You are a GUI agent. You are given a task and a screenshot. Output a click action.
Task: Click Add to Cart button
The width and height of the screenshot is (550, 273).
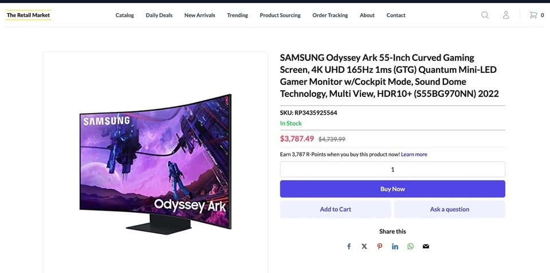tap(335, 209)
